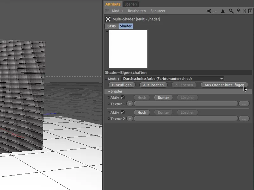
Task: Collapse the Shader section triangle
Action: click(x=109, y=92)
